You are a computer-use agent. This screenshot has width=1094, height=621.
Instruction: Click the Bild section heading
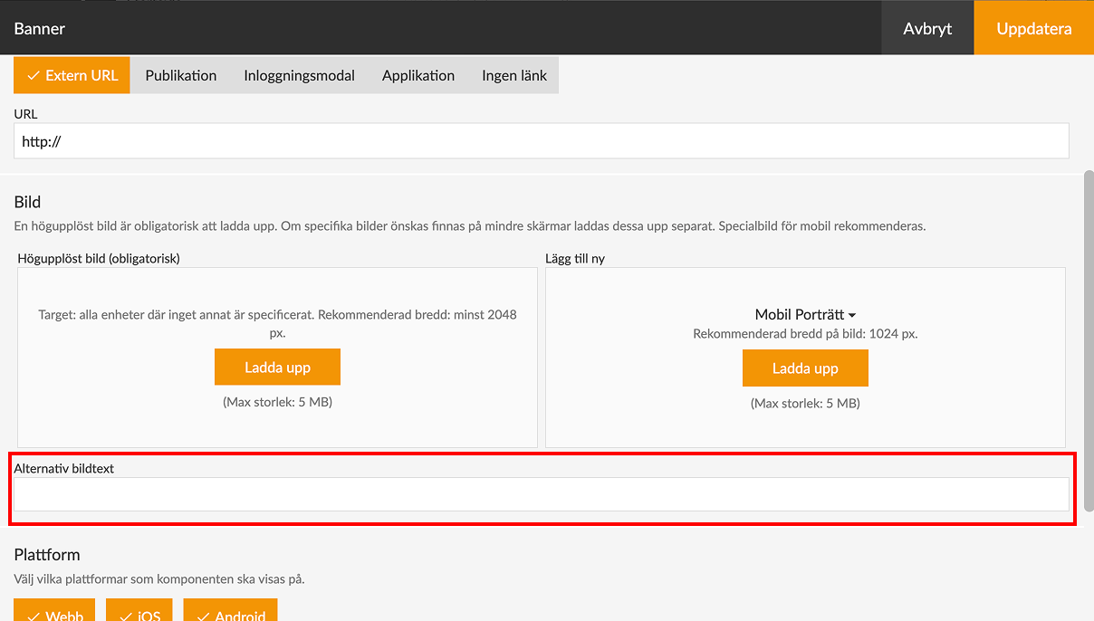pyautogui.click(x=27, y=202)
